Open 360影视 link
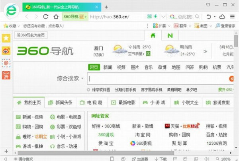 [141, 143]
